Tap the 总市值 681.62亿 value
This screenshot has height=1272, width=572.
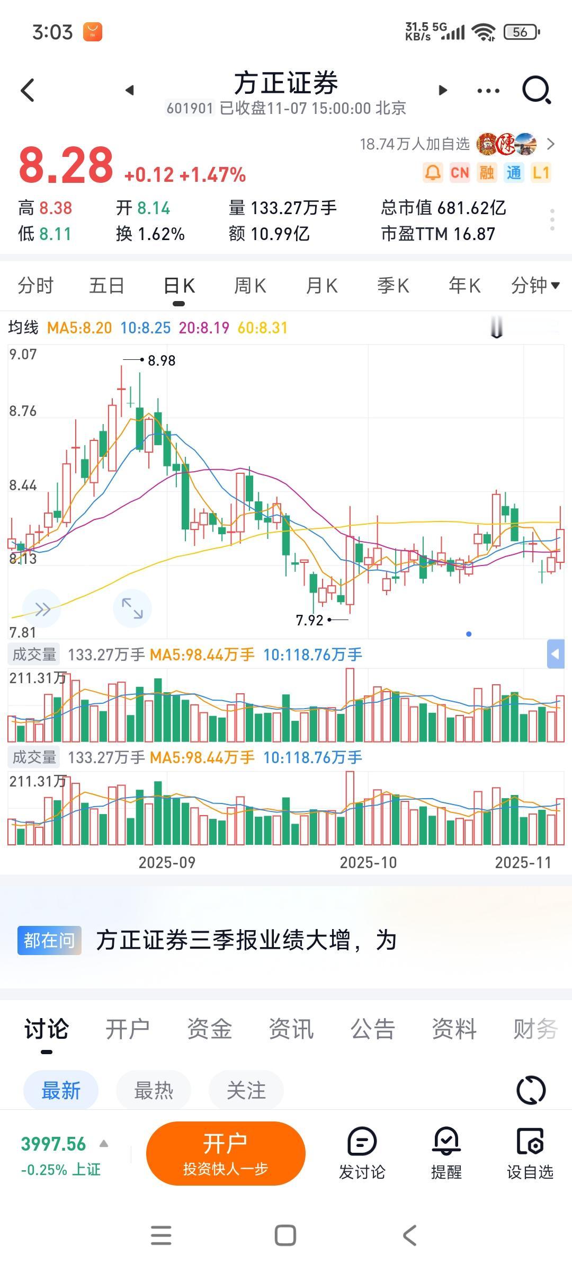click(443, 208)
